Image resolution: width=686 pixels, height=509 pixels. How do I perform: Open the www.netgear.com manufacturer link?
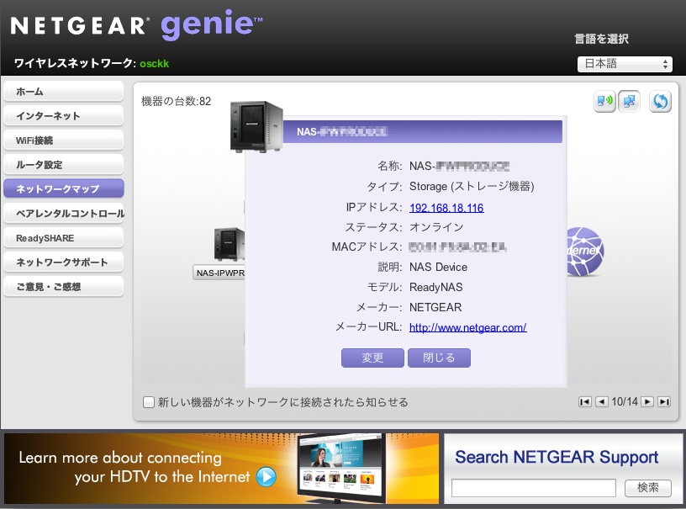[x=467, y=327]
